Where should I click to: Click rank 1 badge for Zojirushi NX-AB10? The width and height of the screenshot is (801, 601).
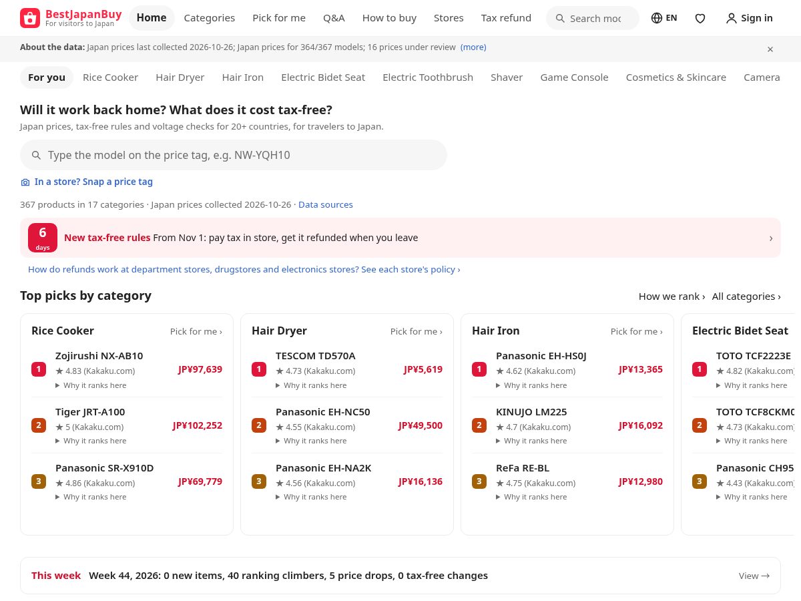pos(39,369)
